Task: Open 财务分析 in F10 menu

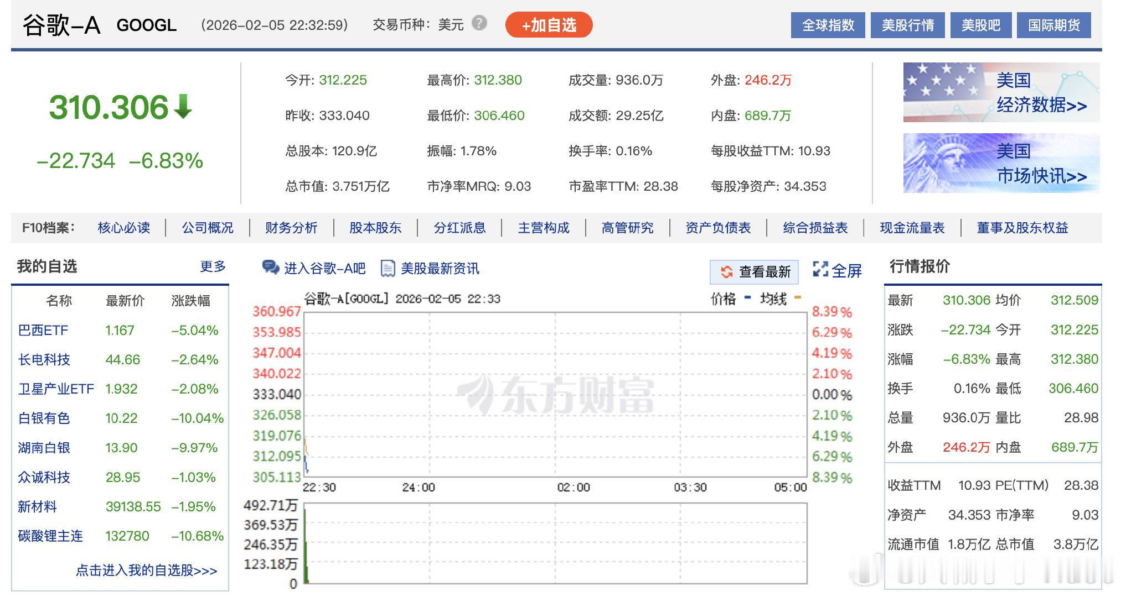Action: point(291,228)
